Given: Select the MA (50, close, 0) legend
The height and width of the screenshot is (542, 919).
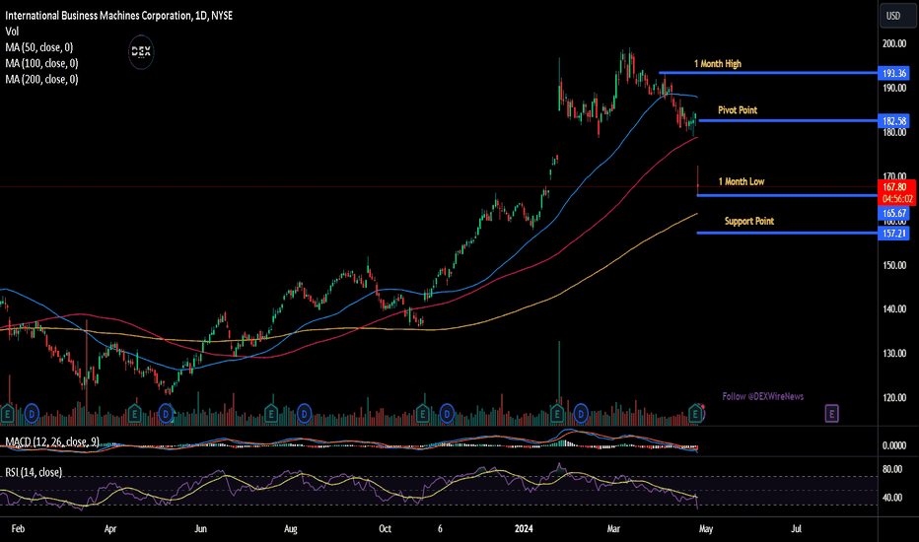Looking at the screenshot, I should tap(39, 47).
